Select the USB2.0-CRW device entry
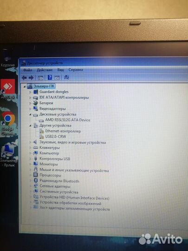The height and width of the screenshot is (251, 188). pos(56,137)
